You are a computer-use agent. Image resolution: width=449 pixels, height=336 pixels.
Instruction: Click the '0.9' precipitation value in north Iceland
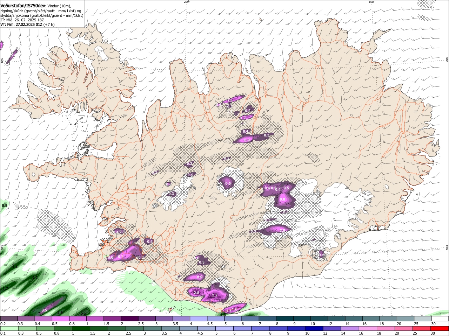(x=247, y=140)
